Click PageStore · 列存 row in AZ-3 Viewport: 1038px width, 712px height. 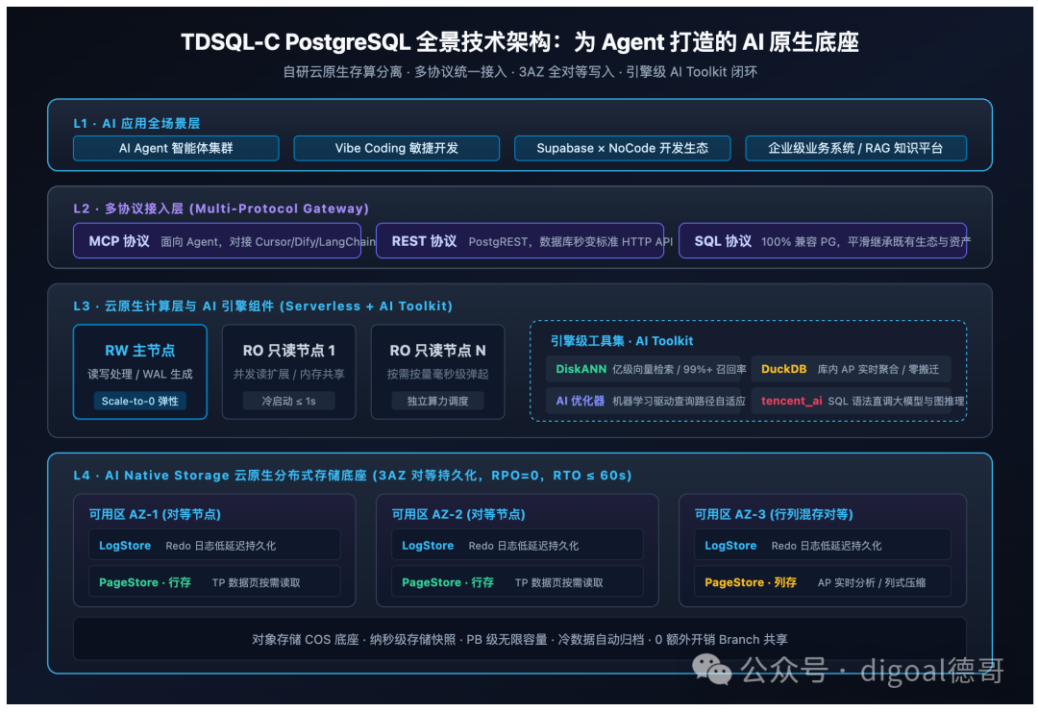tap(823, 582)
